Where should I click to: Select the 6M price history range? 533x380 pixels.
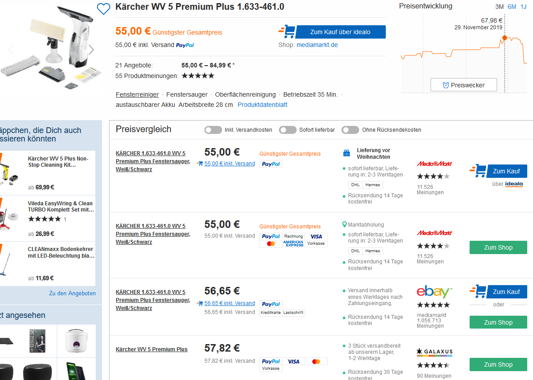512,7
